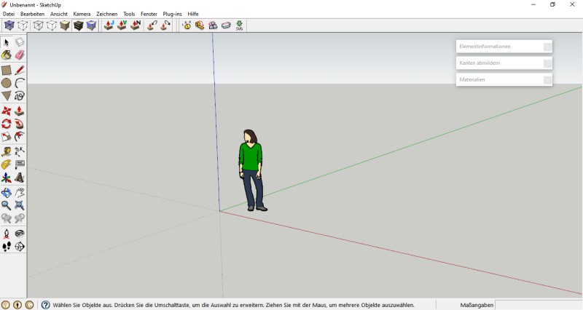Choose the Circle drawing tool

click(7, 83)
